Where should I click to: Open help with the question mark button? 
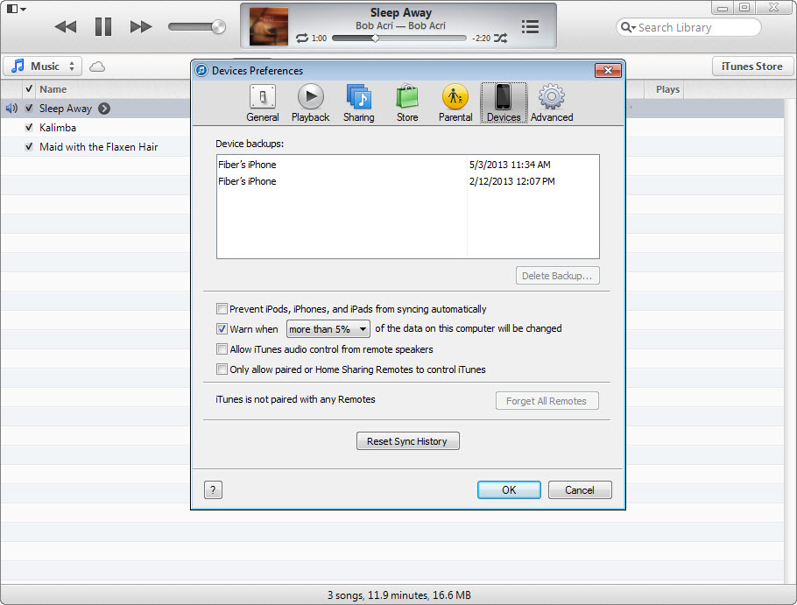tap(213, 490)
